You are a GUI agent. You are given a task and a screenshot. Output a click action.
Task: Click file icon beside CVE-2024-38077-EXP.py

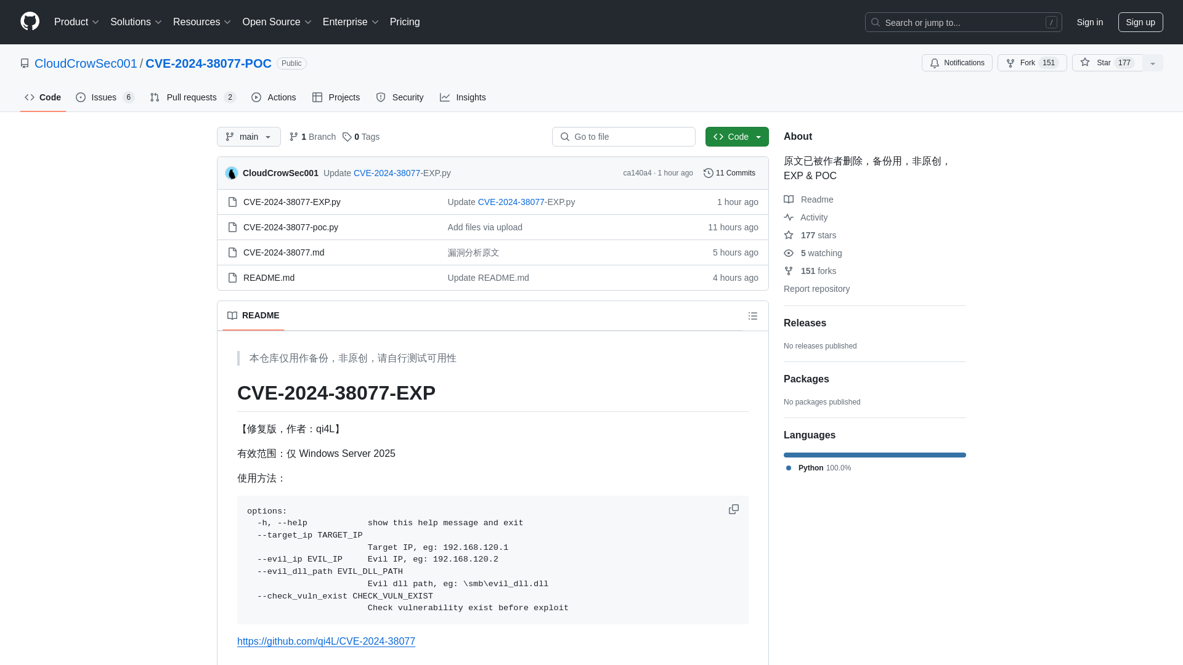click(232, 202)
